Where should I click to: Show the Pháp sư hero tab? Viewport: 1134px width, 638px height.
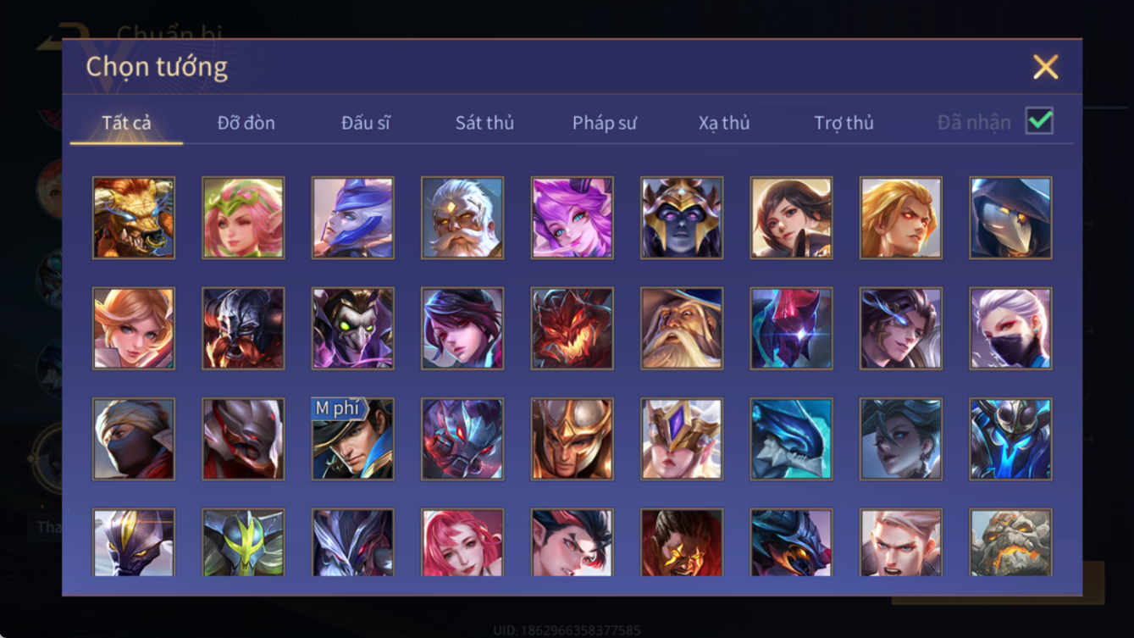605,123
